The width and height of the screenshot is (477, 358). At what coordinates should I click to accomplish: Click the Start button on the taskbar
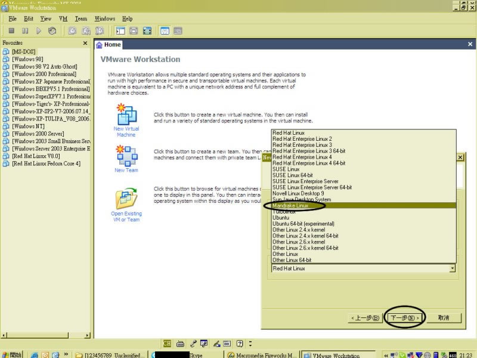coord(12,354)
